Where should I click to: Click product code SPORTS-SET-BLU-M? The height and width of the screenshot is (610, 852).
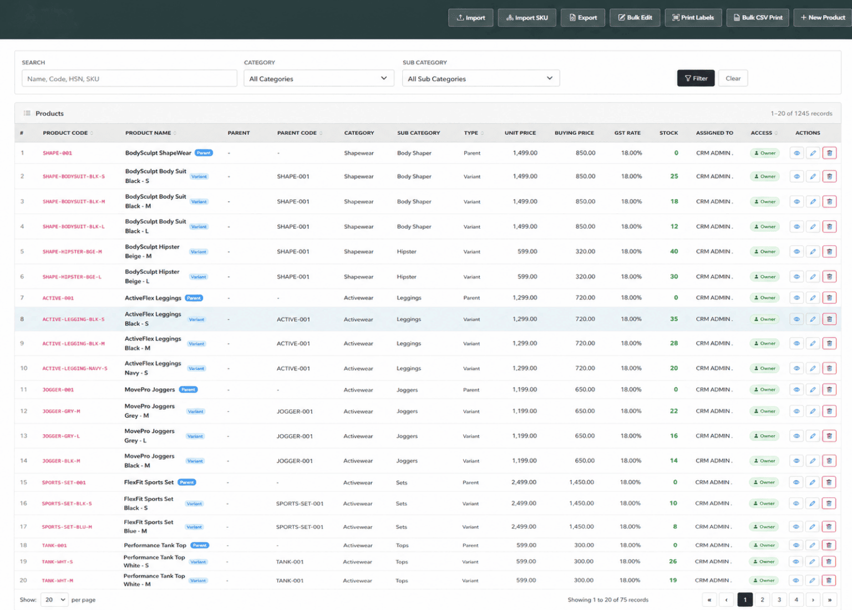pyautogui.click(x=67, y=527)
